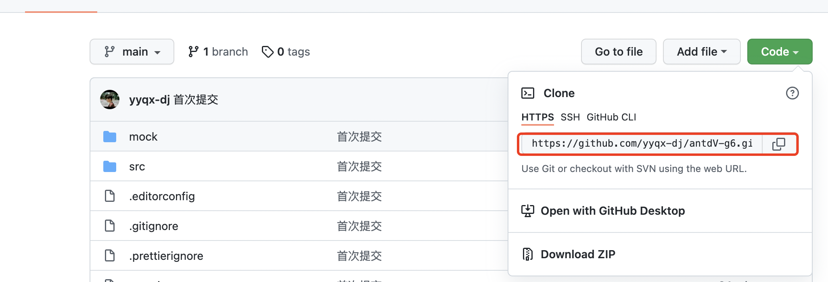Click the mock folder icon
Viewport: 828px width, 282px height.
pyautogui.click(x=110, y=137)
